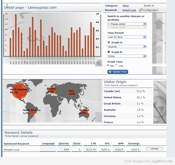
Task: Click the black Graph B legend icon
Action: [x=109, y=52]
